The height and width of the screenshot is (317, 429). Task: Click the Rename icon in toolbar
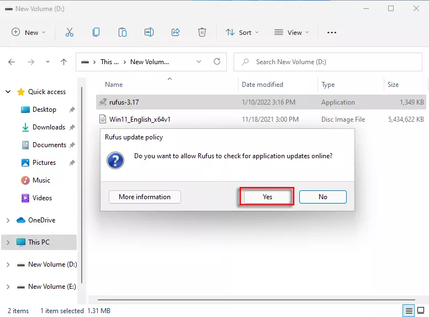149,33
